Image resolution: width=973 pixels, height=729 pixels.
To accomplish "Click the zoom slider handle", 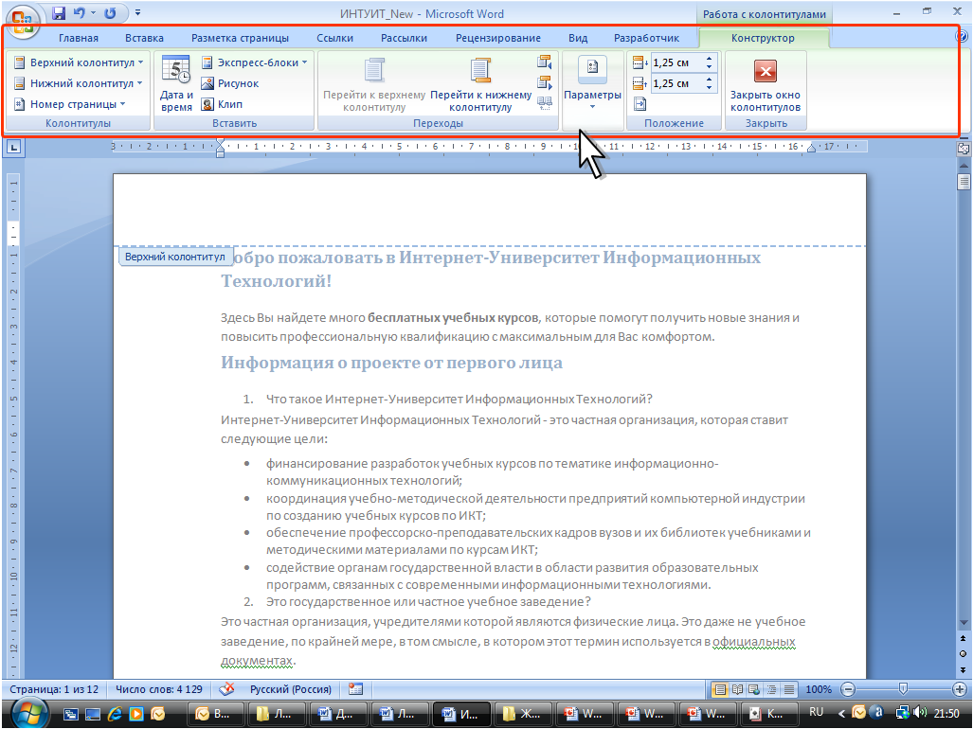I will pos(903,688).
